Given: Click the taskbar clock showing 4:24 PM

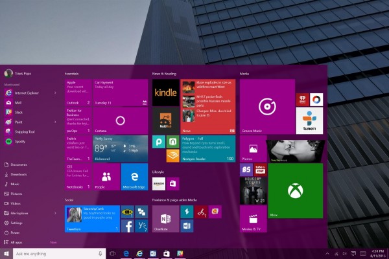Looking at the screenshot, I should (377, 254).
